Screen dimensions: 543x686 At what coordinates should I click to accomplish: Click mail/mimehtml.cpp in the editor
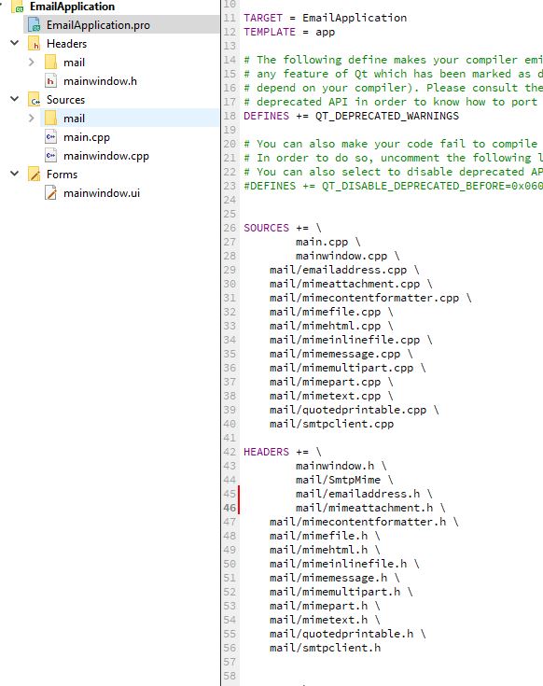tap(326, 326)
